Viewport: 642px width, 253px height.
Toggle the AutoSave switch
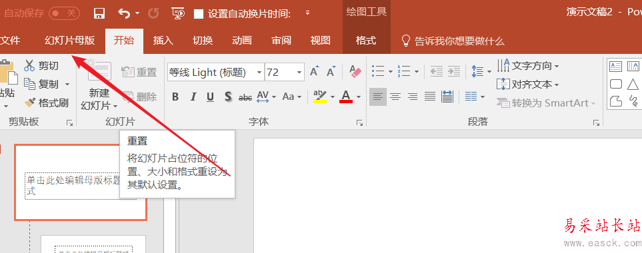coord(63,13)
